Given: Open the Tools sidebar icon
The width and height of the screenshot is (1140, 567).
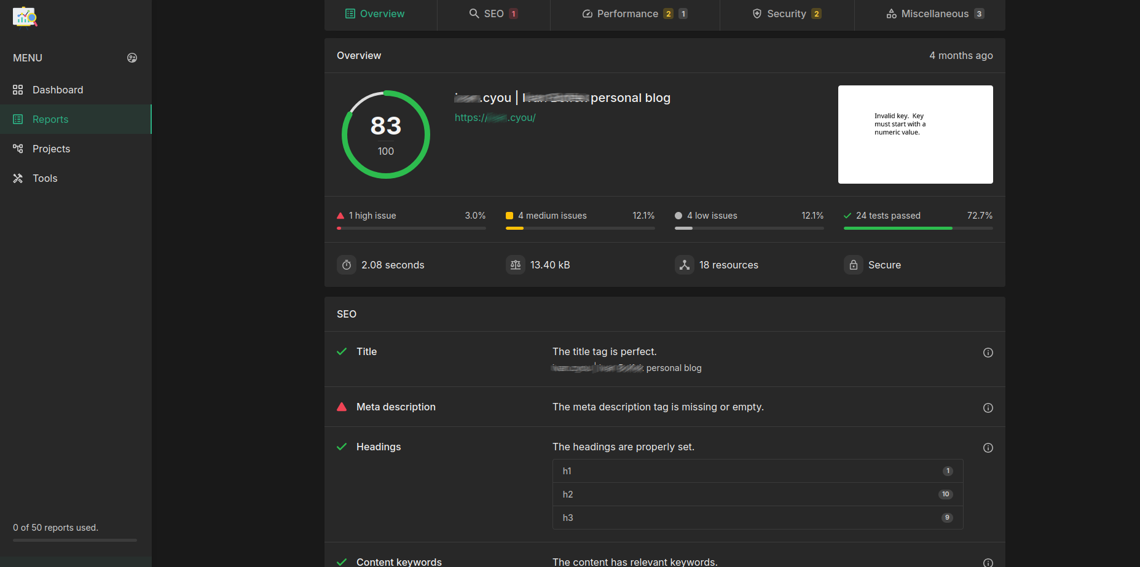Looking at the screenshot, I should [x=17, y=178].
